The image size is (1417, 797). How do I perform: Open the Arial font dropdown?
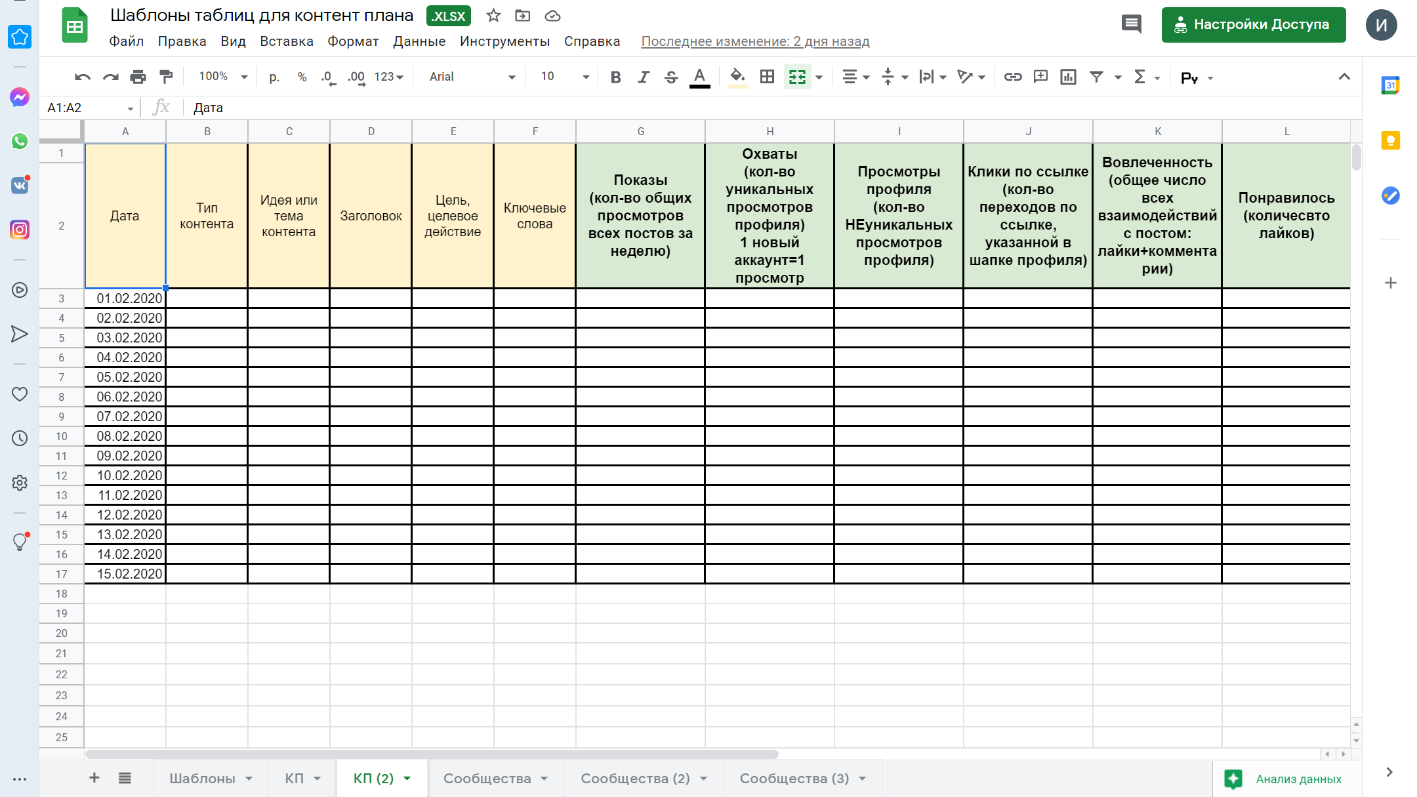click(472, 77)
